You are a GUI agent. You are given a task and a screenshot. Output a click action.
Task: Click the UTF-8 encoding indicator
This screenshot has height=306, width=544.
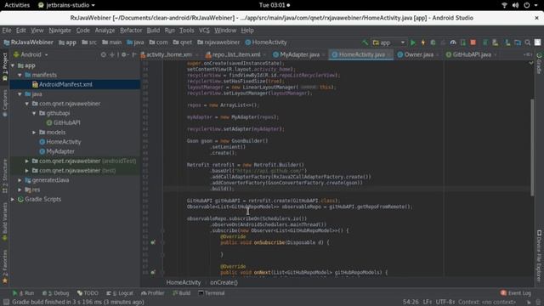coord(445,303)
